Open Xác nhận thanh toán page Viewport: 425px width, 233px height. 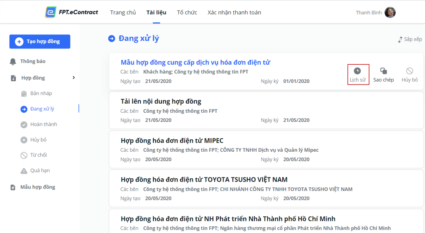point(234,12)
